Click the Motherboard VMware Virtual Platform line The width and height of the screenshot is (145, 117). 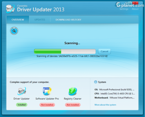pyautogui.click(x=115, y=98)
